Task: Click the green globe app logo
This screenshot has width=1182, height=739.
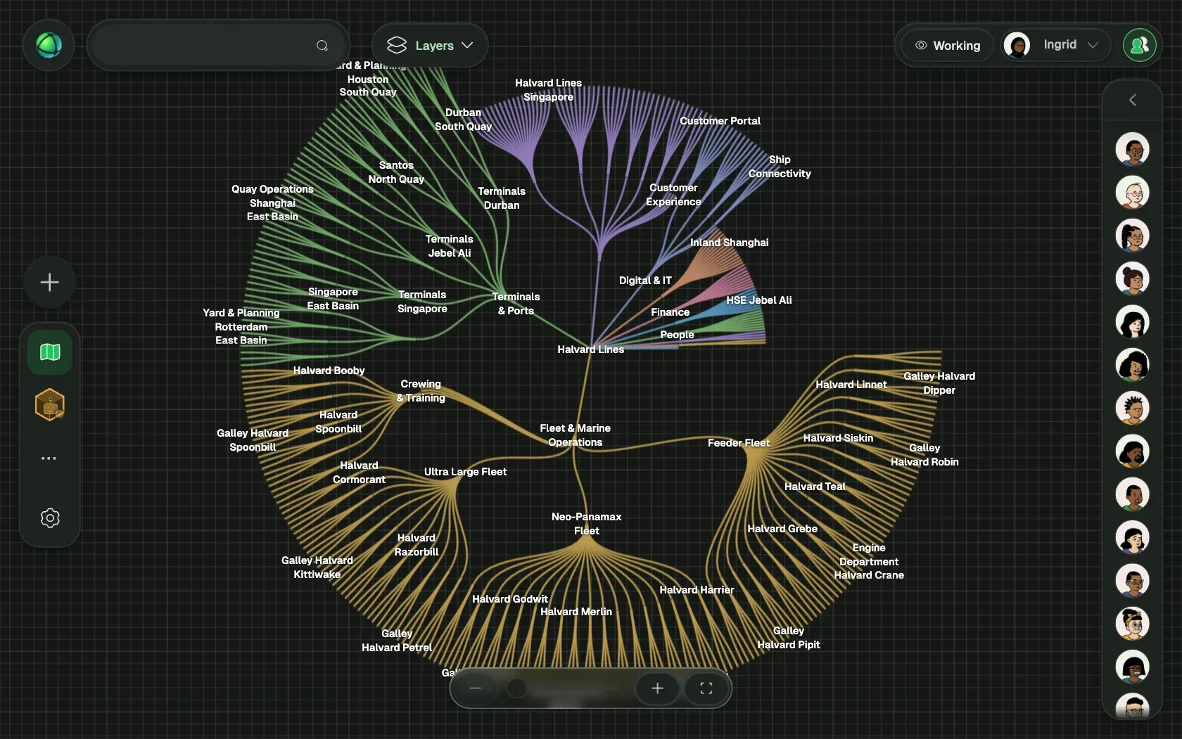Action: [x=49, y=45]
